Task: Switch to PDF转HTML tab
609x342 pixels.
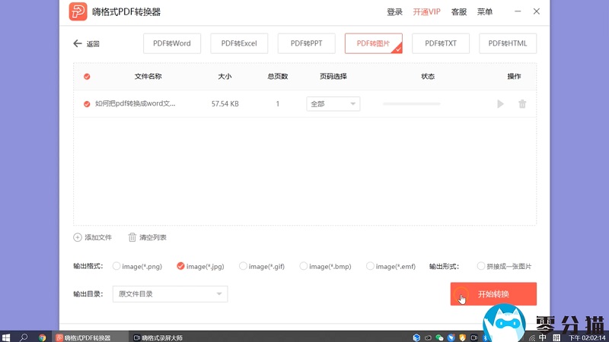Action: [x=508, y=43]
